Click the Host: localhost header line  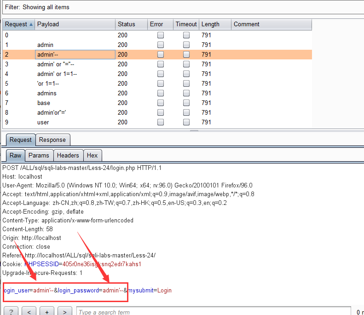[x=22, y=177]
